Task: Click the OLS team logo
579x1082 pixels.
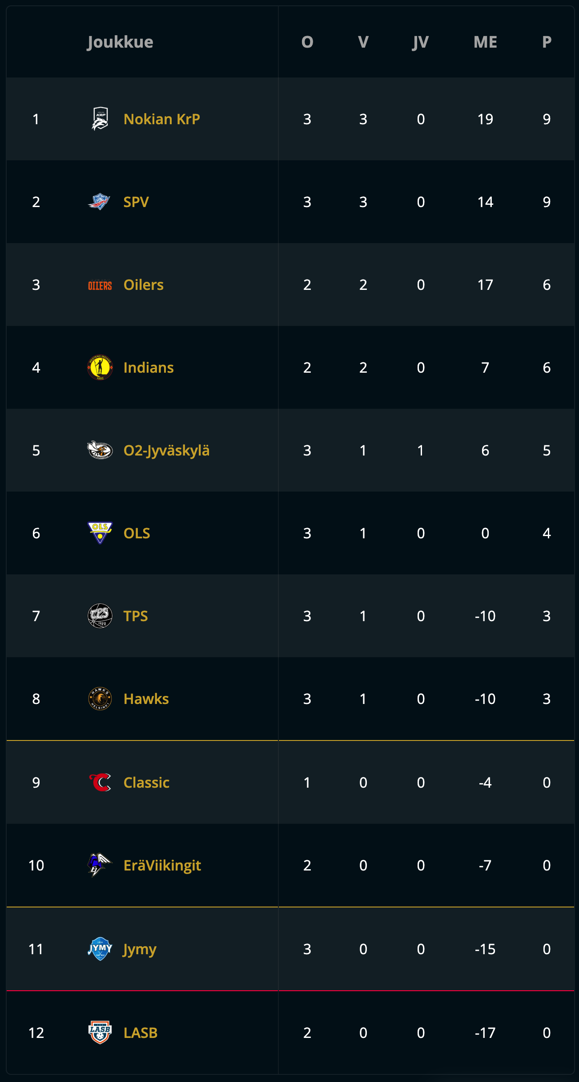Action: pos(100,533)
